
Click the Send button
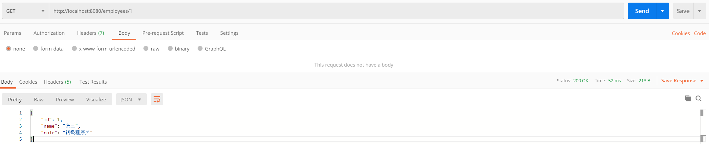(x=642, y=11)
